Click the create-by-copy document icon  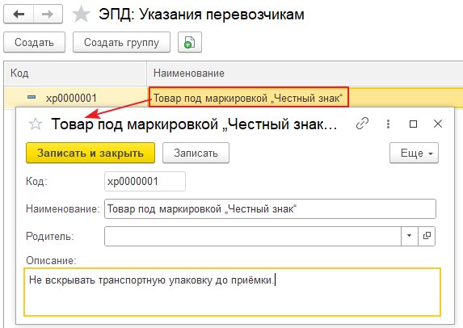(190, 42)
